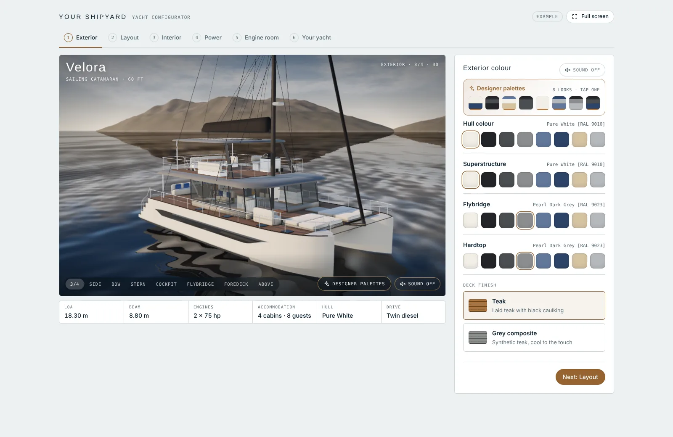Set Superstructure to medium grey swatch
The height and width of the screenshot is (437, 673).
[525, 180]
